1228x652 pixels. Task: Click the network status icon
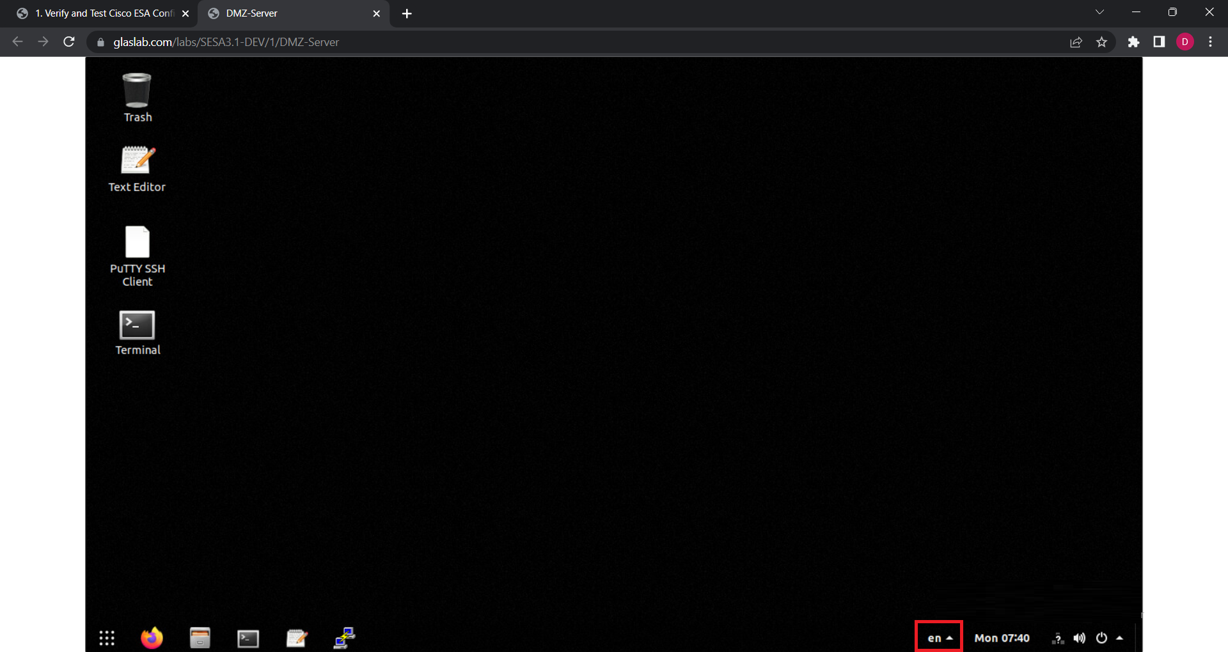pyautogui.click(x=1058, y=638)
